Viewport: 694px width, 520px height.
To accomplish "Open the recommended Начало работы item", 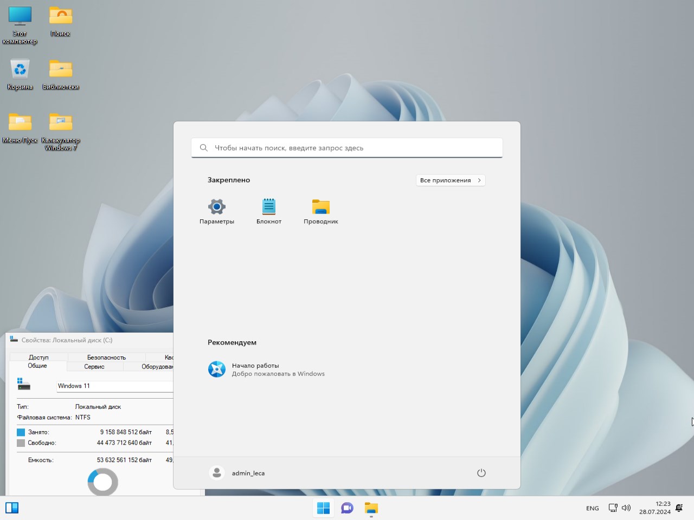I will 266,369.
